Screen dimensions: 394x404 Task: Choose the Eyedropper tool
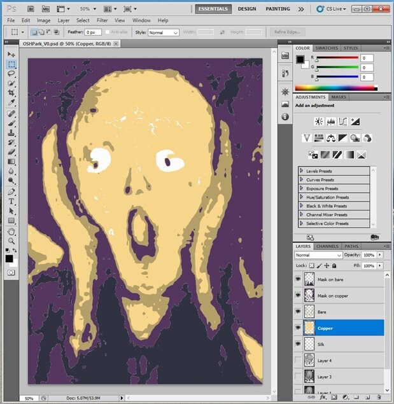[11, 102]
